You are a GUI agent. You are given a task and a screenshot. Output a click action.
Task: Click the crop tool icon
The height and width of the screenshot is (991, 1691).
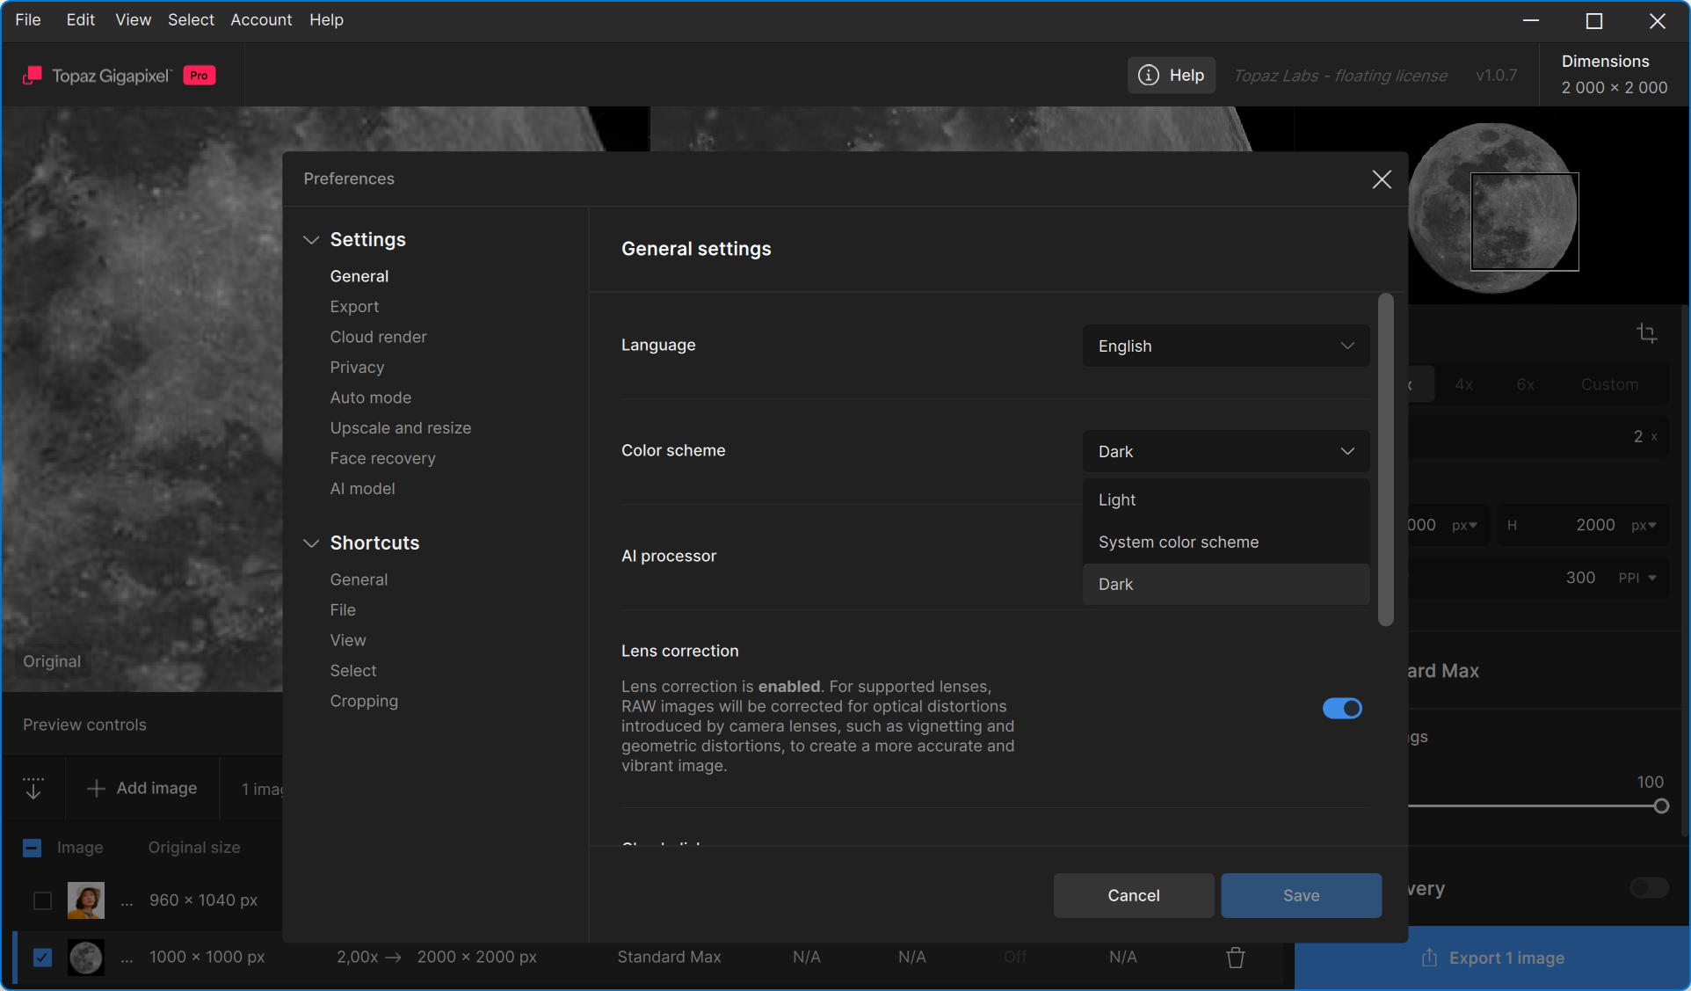[x=1646, y=333]
